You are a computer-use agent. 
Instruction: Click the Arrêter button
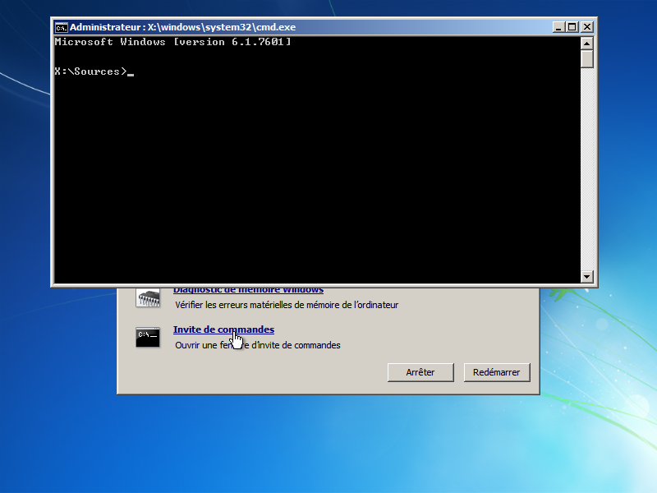click(420, 372)
